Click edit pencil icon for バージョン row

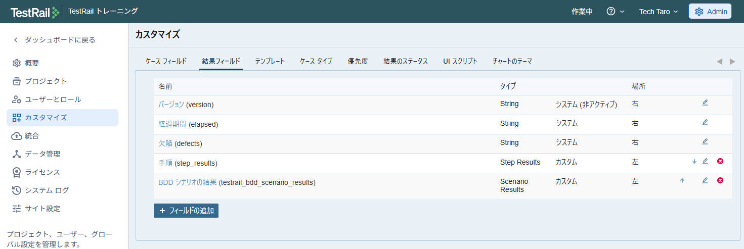(705, 103)
